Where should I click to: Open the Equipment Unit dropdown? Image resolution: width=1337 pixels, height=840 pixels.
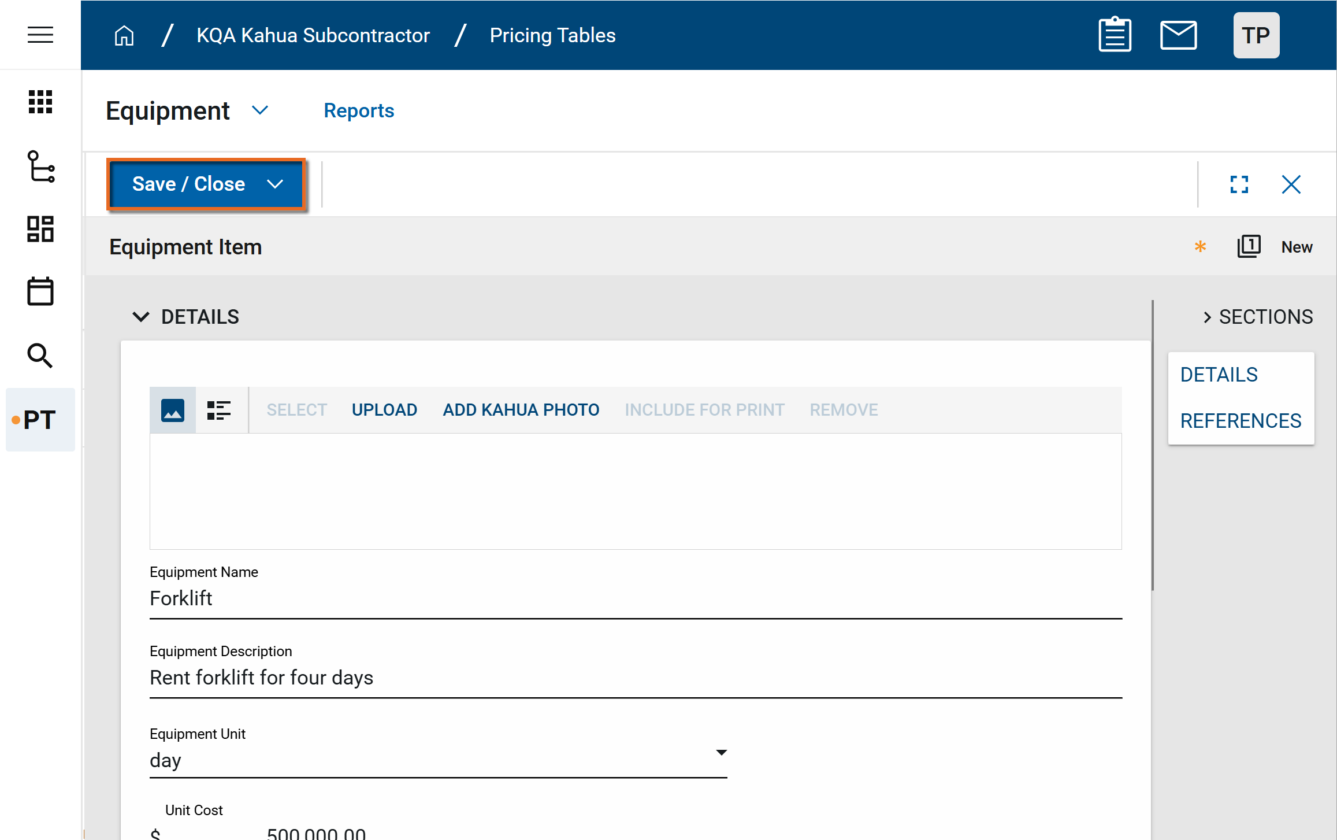click(x=721, y=753)
